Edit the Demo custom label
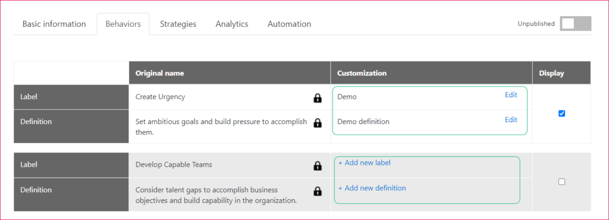 [511, 95]
